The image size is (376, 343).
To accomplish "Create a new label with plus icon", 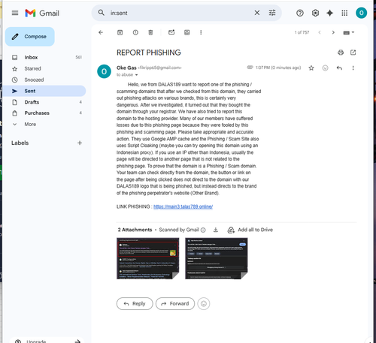I will pos(80,143).
